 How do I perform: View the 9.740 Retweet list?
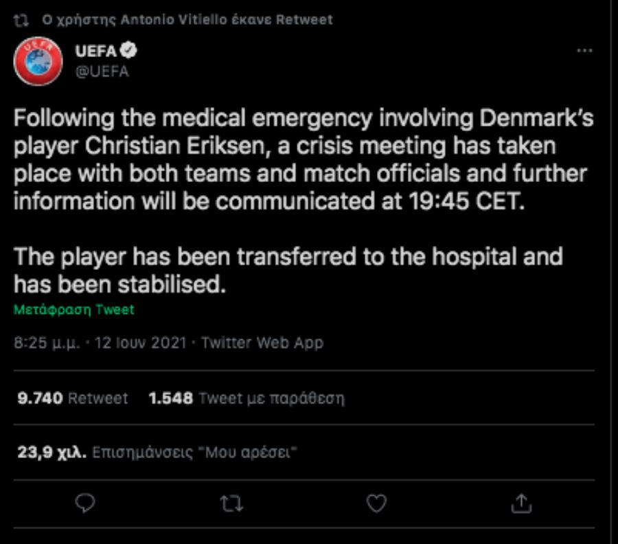[x=72, y=398]
